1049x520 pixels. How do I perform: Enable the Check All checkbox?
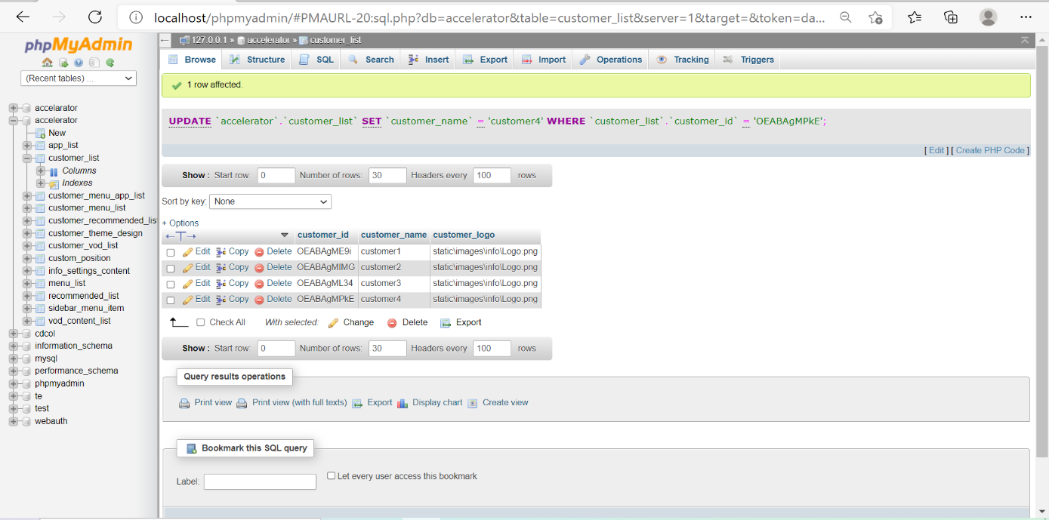pos(201,322)
